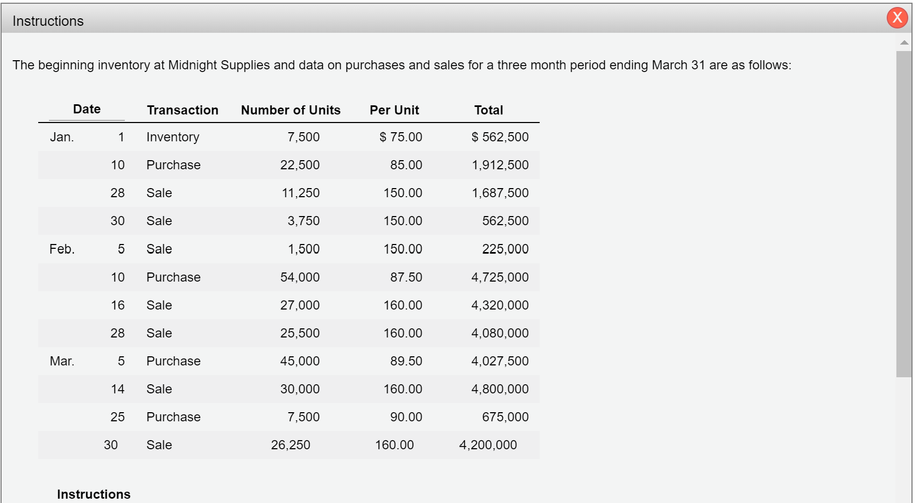The width and height of the screenshot is (919, 503).
Task: Select the 22,500 units cell
Action: coord(300,165)
